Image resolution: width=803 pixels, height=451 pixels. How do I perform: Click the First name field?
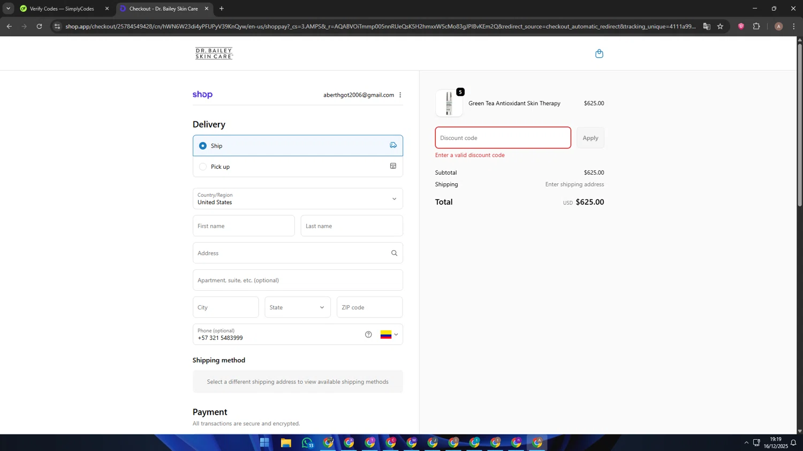coord(244,226)
